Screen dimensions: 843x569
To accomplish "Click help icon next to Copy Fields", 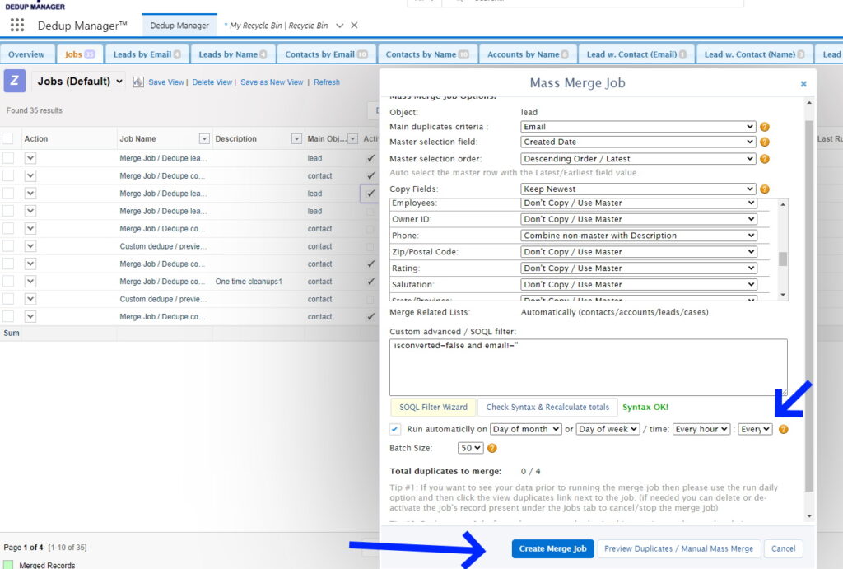I will click(765, 189).
